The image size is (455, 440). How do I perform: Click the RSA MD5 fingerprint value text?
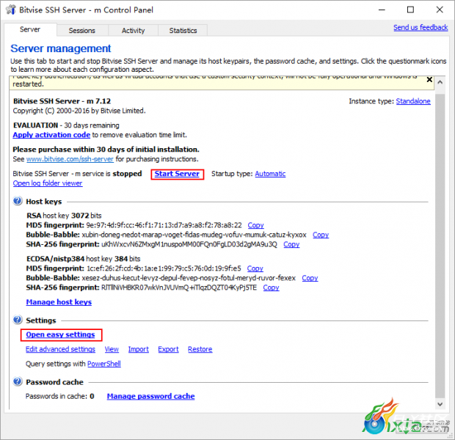[164, 225]
